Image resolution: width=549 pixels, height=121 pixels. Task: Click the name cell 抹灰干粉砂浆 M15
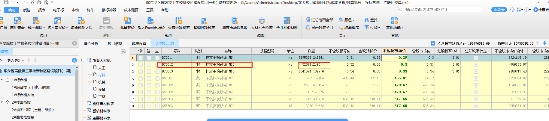pos(228,71)
